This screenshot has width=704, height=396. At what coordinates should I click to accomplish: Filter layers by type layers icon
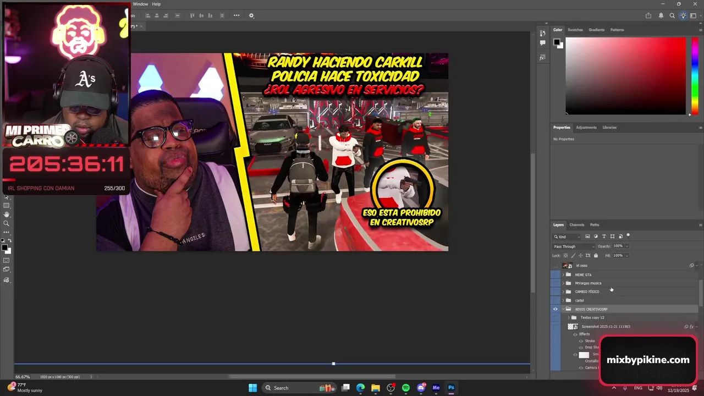604,237
